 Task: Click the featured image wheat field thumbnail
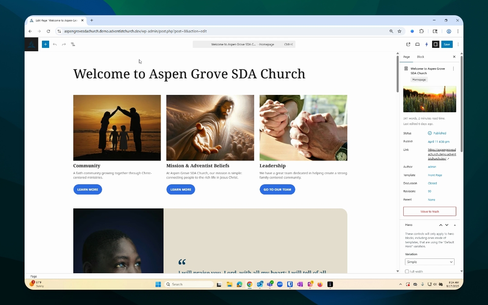(x=430, y=99)
